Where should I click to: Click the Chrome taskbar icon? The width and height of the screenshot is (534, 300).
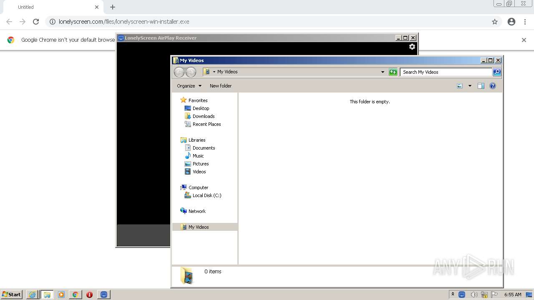click(76, 295)
